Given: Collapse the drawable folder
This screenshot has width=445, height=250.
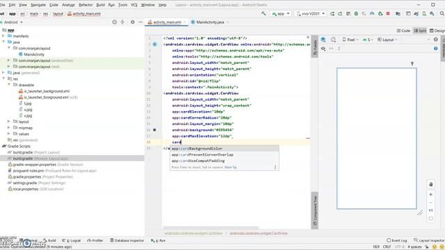Looking at the screenshot, I should (9, 85).
